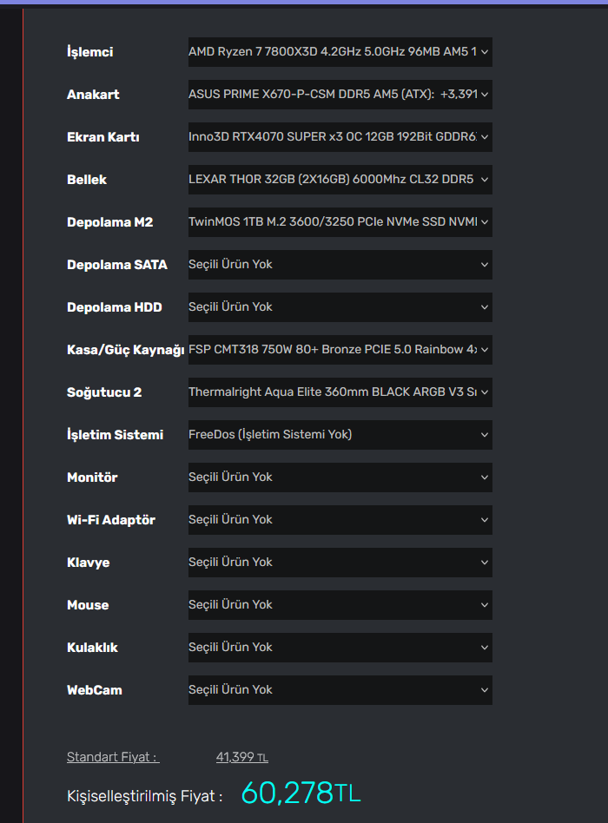Click the Kişiselleştirilmiş Fiyat label
This screenshot has width=608, height=823.
pos(144,796)
